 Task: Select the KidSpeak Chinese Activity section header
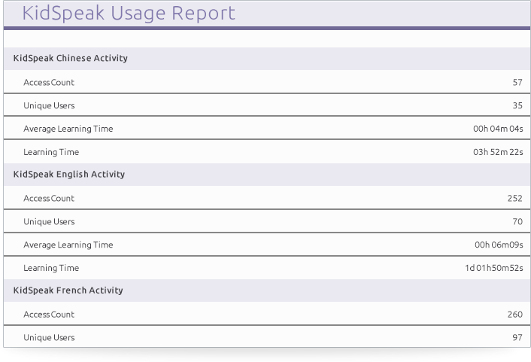coord(71,58)
